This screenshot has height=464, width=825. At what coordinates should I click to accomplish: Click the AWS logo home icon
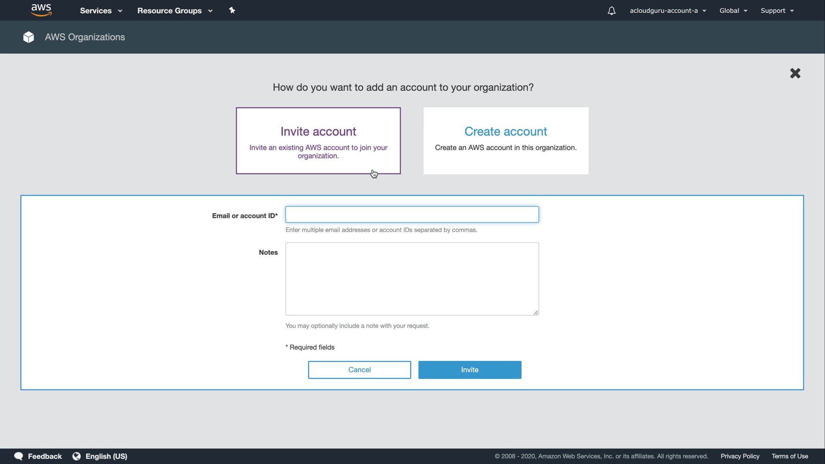click(41, 10)
